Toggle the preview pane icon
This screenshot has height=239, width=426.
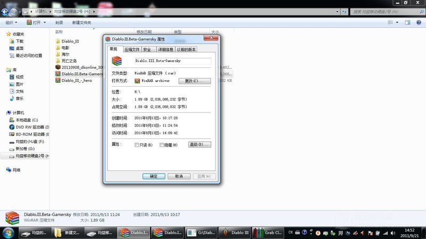click(407, 22)
